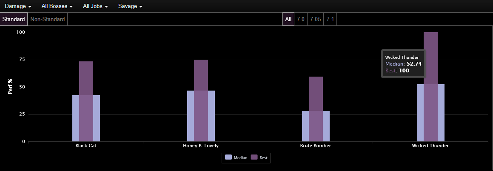Click the Honey B. Lovely axis label
The width and height of the screenshot is (493, 171).
pyautogui.click(x=201, y=146)
